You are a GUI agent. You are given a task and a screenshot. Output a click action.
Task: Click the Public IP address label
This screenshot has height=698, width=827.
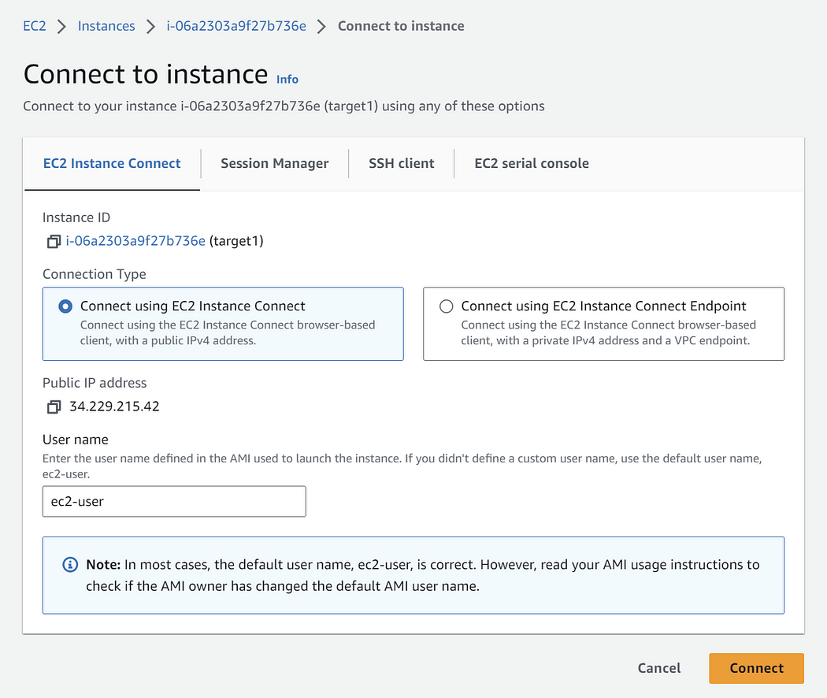coord(95,383)
